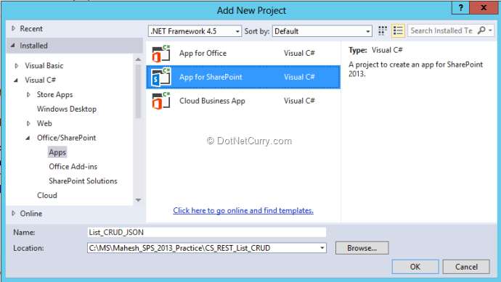
Task: Switch to small icons grid view
Action: pos(383,31)
